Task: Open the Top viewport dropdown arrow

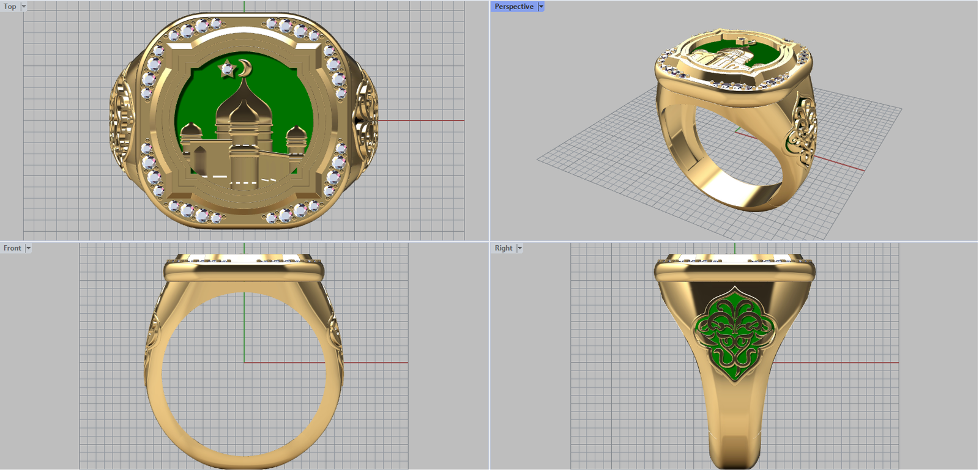Action: point(24,7)
